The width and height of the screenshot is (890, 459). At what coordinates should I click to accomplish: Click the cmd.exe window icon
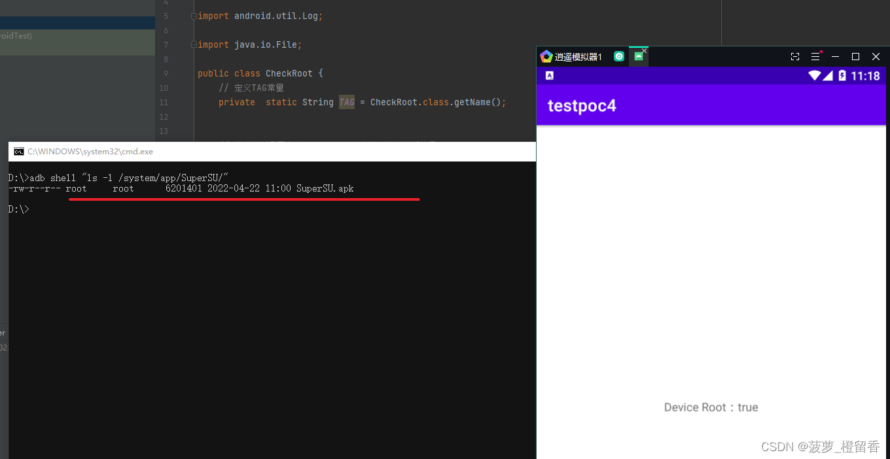coord(19,152)
